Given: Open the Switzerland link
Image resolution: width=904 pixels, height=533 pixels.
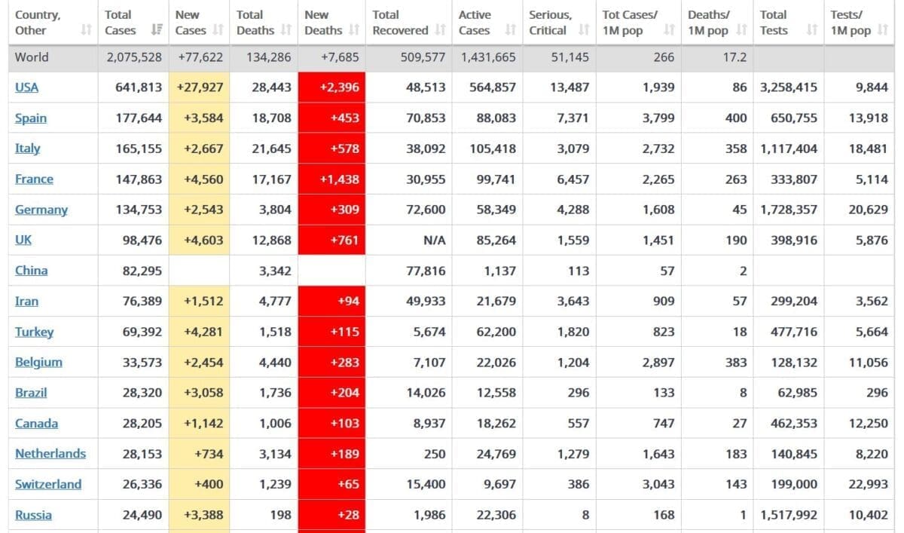Looking at the screenshot, I should [48, 484].
